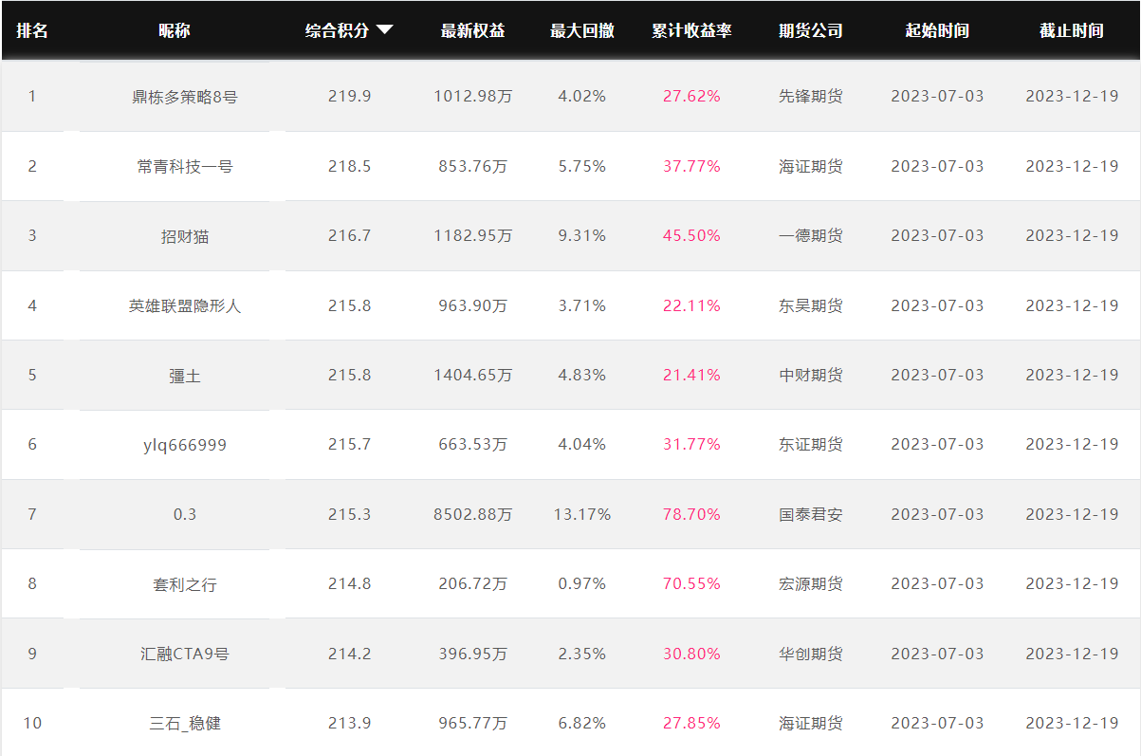Viewport: 1141px width, 756px height.
Task: Click the 起始时间 column header
Action: pyautogui.click(x=937, y=30)
